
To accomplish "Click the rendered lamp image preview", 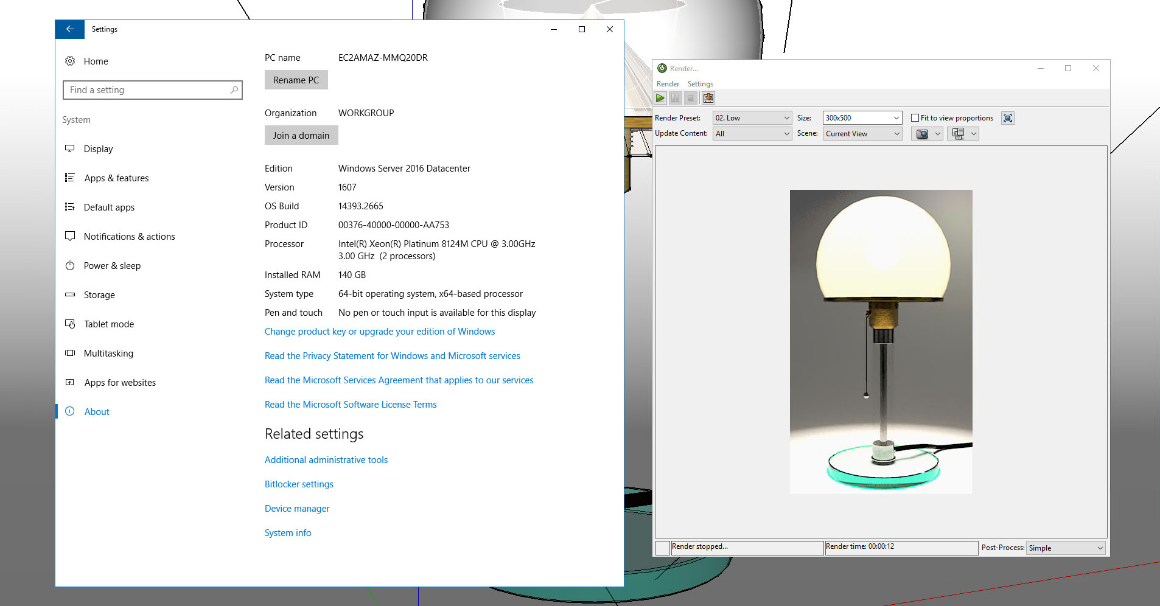I will point(881,341).
